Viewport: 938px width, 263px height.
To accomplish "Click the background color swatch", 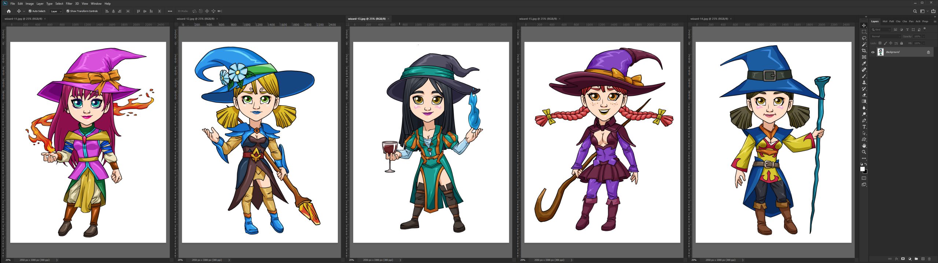I will 865,171.
